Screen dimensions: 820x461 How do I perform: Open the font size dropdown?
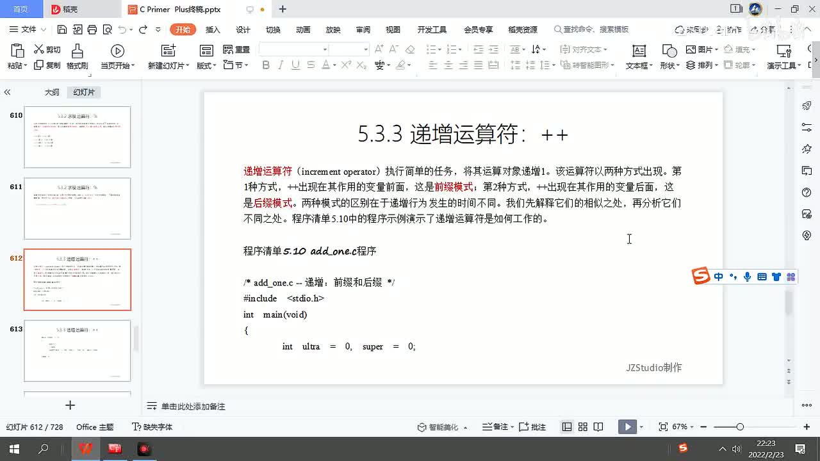366,49
